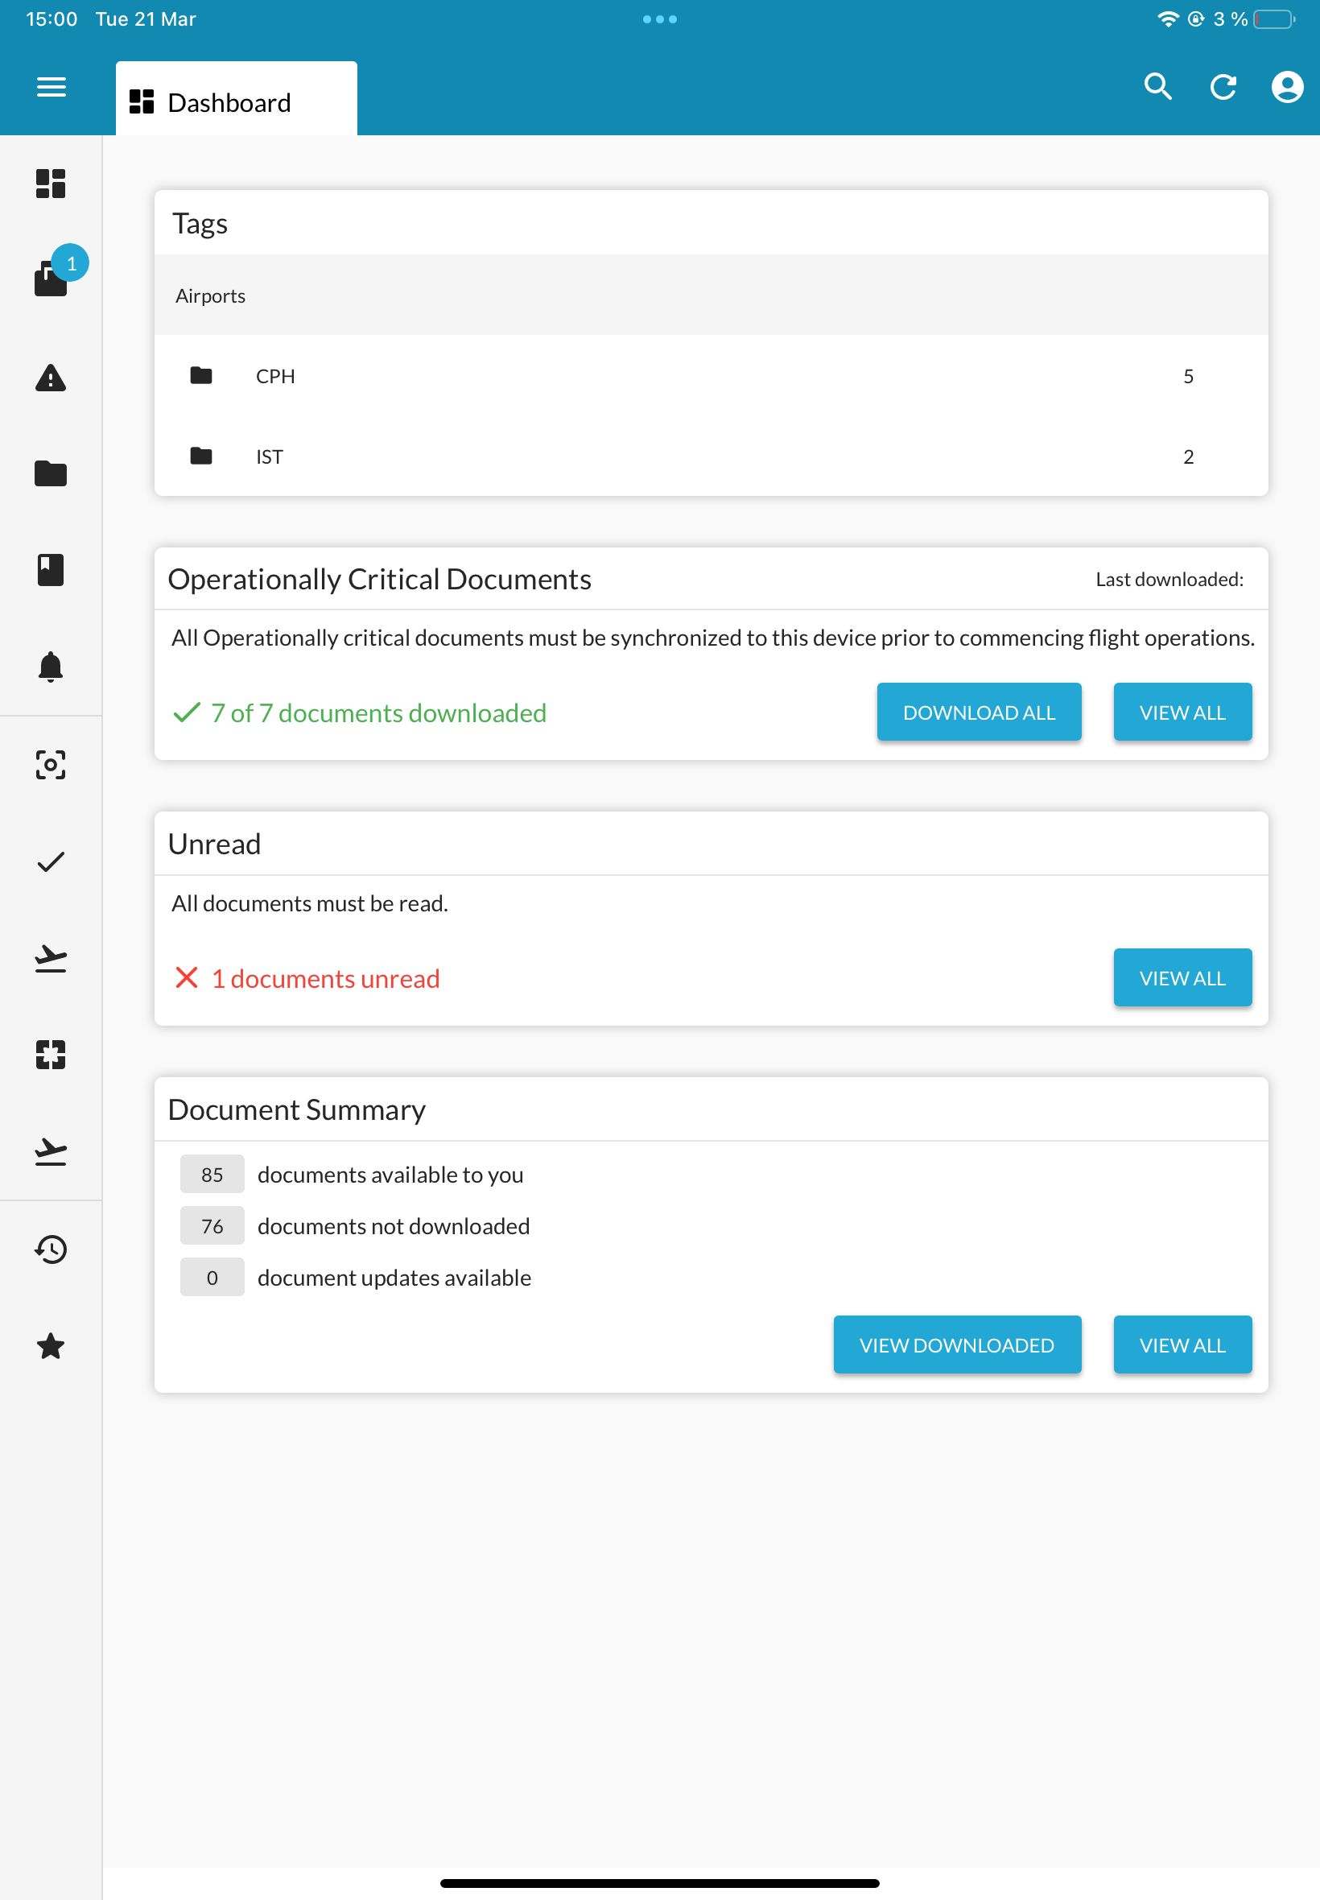Viewport: 1320px width, 1900px height.
Task: Select the departing flight sidebar icon
Action: pos(52,958)
